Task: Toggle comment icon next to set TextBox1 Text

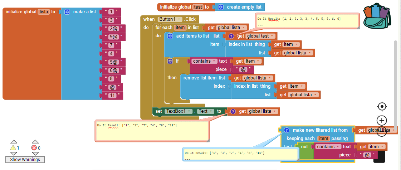Action: pyautogui.click(x=233, y=111)
